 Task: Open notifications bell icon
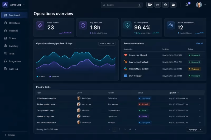[187, 5]
